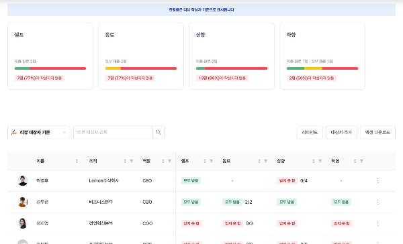Open the filter for 셀프 table column

pyautogui.click(x=212, y=161)
